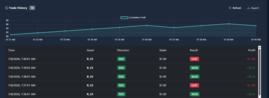
Task: Click the table's vertical scrollbar thumb
Action: point(260,72)
